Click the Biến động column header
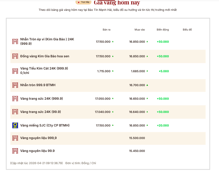The width and height of the screenshot is (219, 175). (163, 30)
